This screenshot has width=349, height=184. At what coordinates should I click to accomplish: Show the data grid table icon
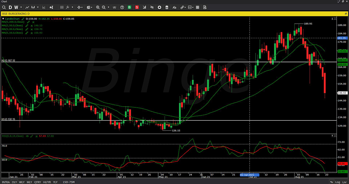click(x=198, y=7)
